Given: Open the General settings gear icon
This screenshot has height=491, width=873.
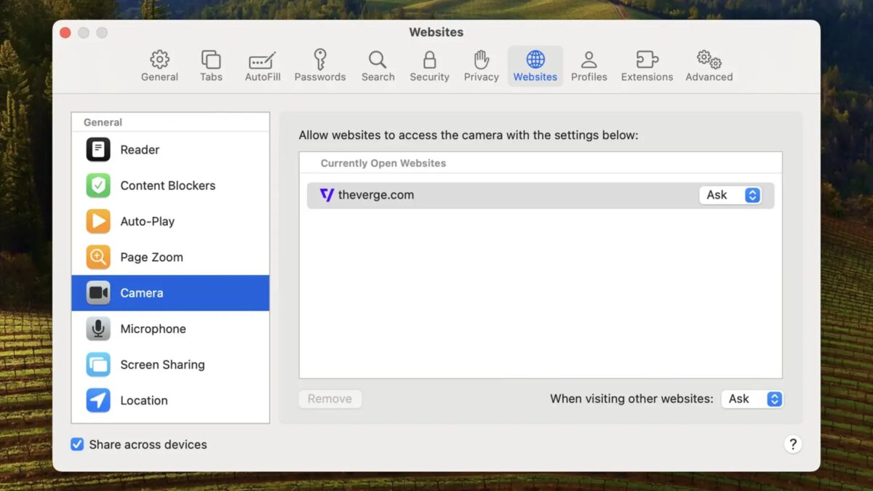Looking at the screenshot, I should (x=159, y=66).
